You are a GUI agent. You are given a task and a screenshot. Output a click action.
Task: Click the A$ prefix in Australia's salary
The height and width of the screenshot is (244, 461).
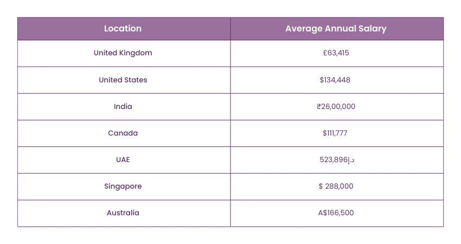coord(323,213)
